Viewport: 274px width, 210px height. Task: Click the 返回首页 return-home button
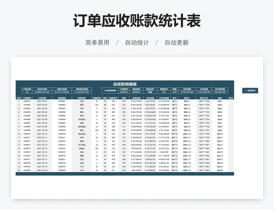point(250,91)
